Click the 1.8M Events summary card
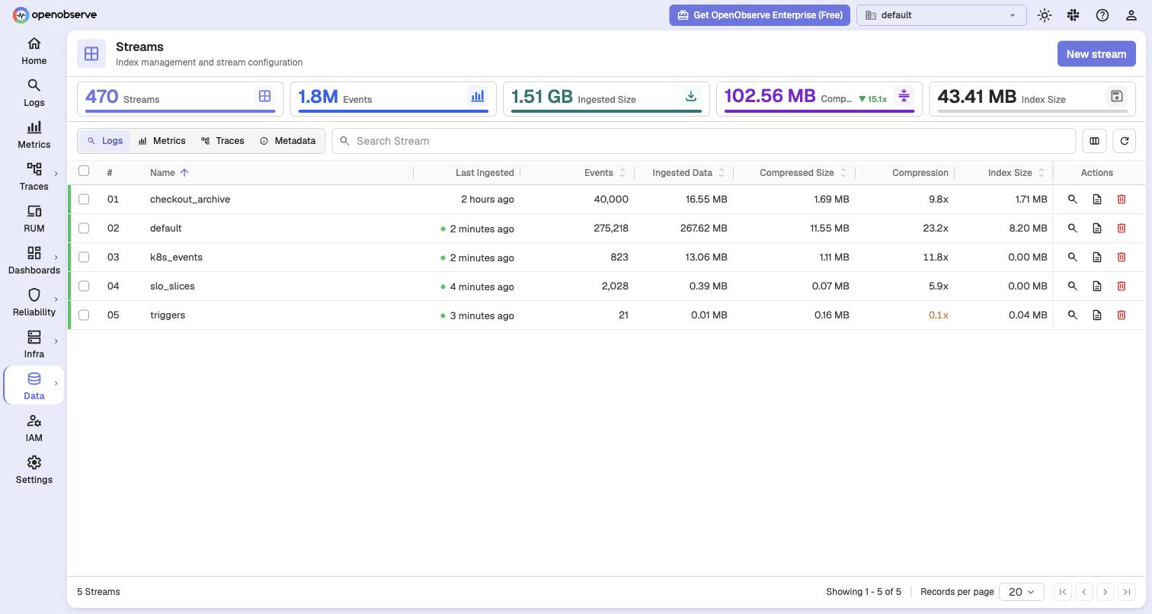Viewport: 1152px width, 614px height. [393, 99]
